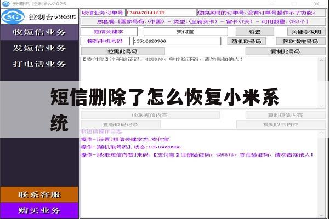Click the 购买业务 button
Screen dimensions: 329x219
coord(39,210)
